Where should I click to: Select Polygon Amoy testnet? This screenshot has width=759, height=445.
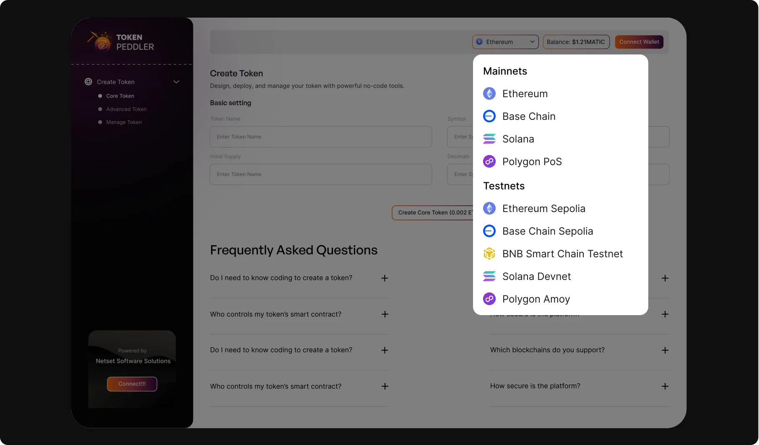click(x=561, y=299)
